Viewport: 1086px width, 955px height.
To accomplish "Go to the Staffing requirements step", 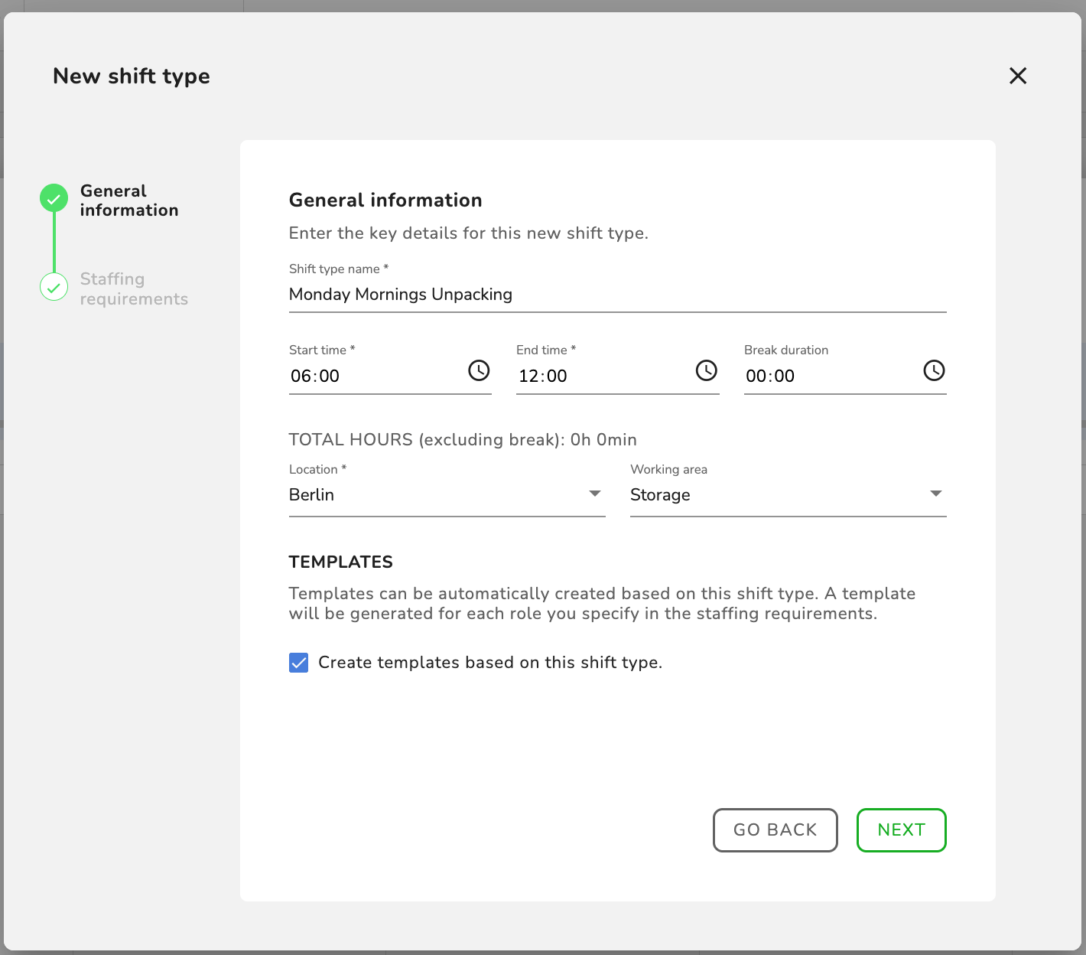I will pos(134,288).
